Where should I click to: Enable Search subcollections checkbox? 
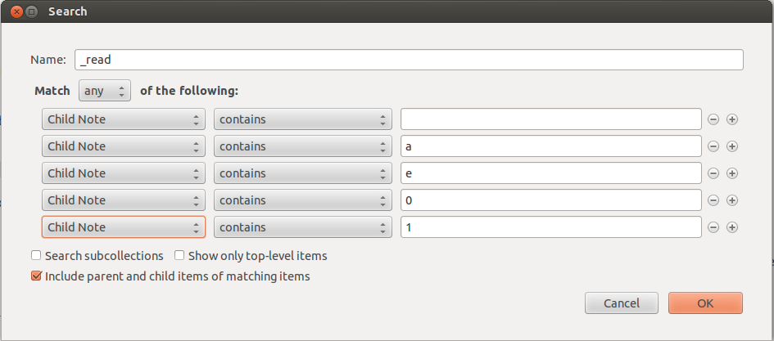click(36, 256)
